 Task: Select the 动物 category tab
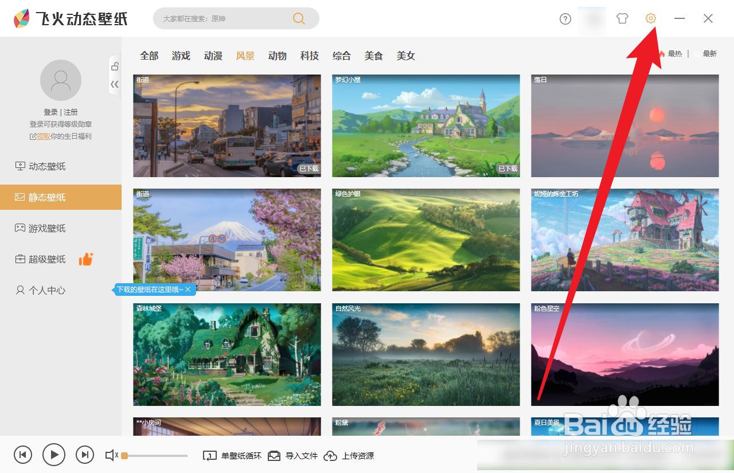click(278, 56)
